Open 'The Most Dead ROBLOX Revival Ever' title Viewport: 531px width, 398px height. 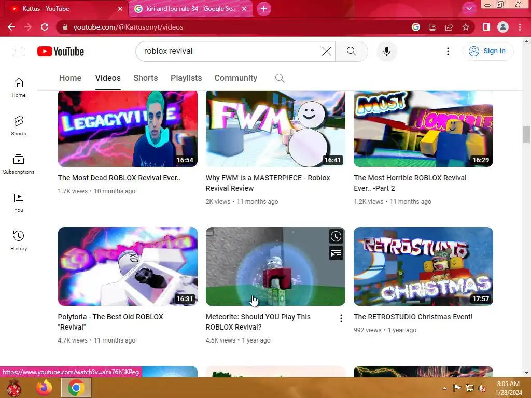[119, 178]
